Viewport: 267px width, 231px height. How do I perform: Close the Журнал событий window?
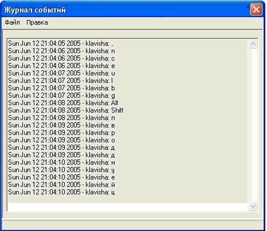[x=256, y=9]
